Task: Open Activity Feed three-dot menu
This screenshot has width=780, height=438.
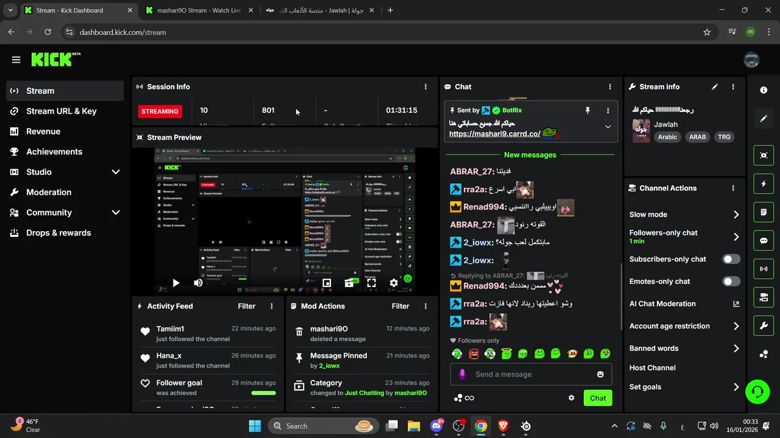Action: 272,306
